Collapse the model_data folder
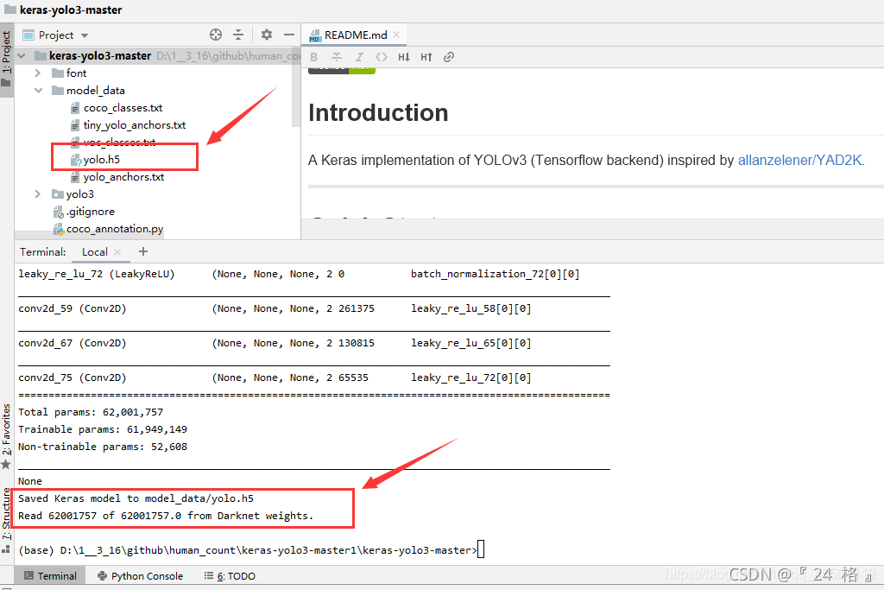This screenshot has width=884, height=590. pos(38,90)
